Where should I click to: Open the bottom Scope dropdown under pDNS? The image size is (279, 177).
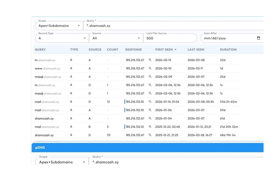[x=62, y=162]
